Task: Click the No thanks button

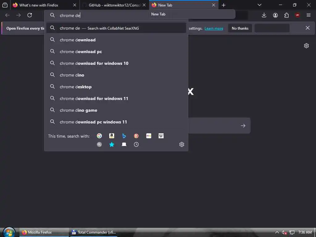Action: pos(240,28)
